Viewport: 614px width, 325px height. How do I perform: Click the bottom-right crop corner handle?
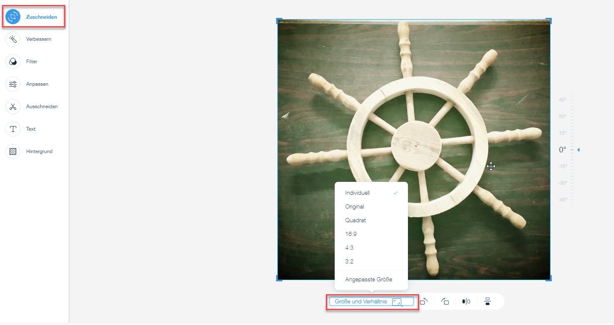[x=549, y=278]
